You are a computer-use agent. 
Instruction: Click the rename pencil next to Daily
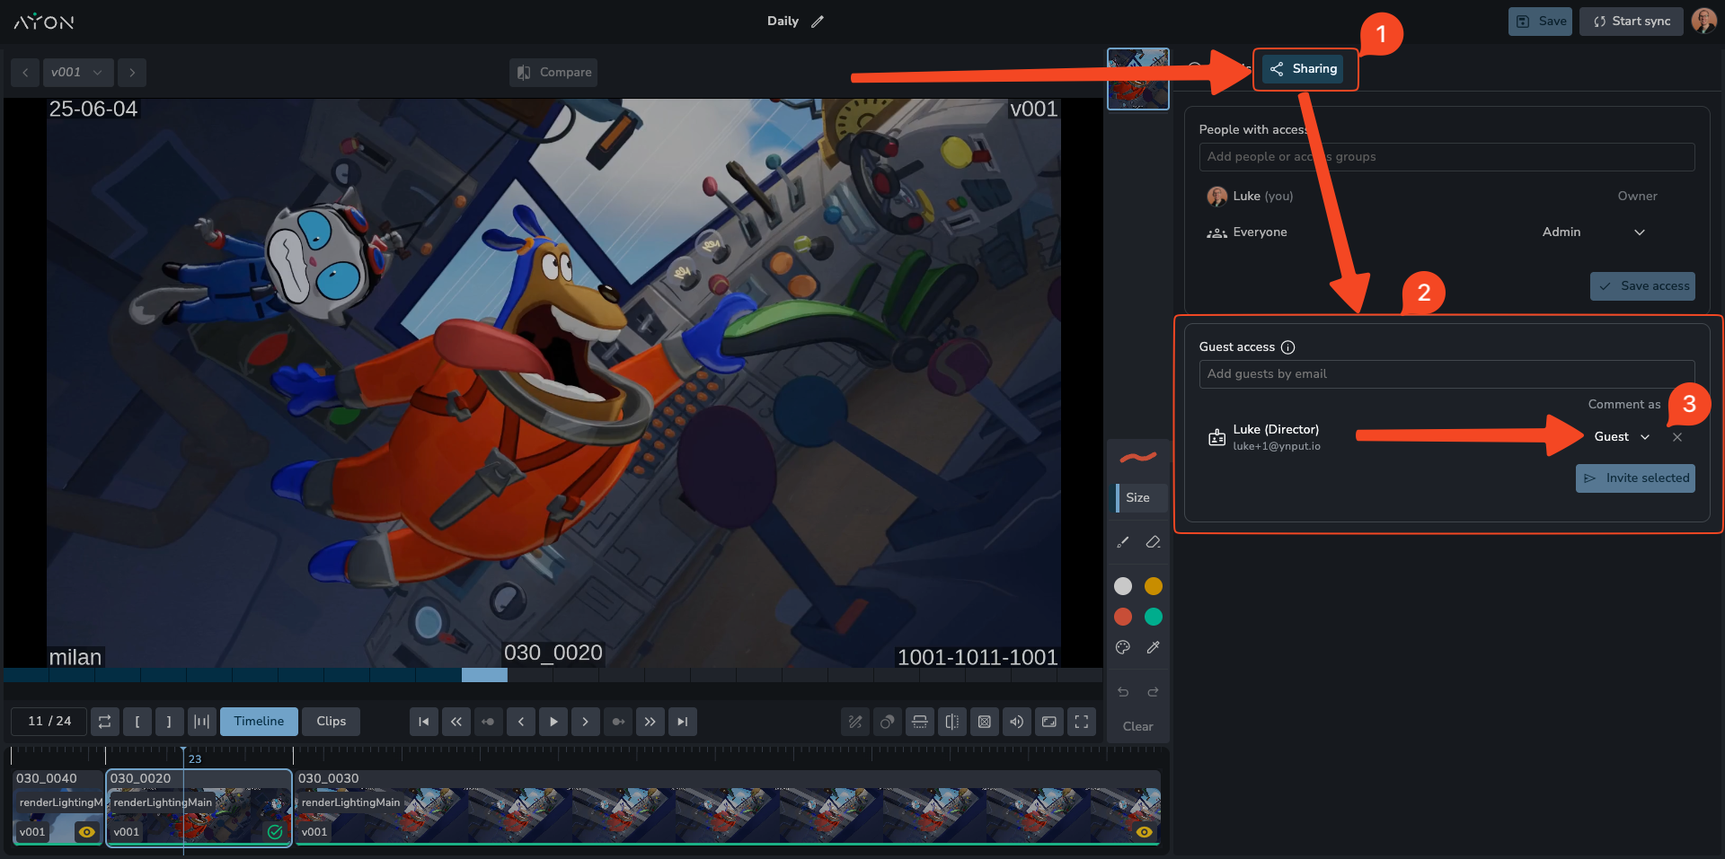click(818, 22)
